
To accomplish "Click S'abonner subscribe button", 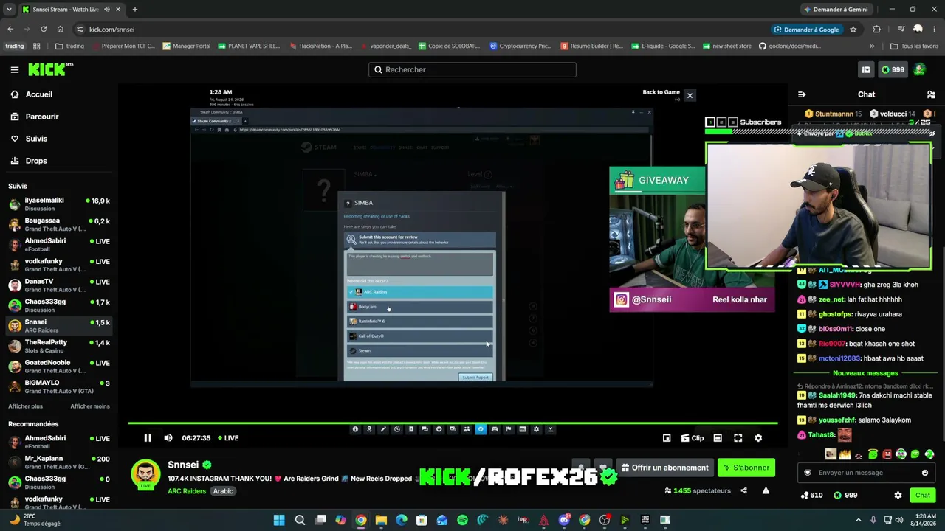I will pyautogui.click(x=746, y=468).
